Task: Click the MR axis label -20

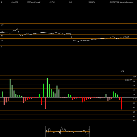Action: (134, 103)
